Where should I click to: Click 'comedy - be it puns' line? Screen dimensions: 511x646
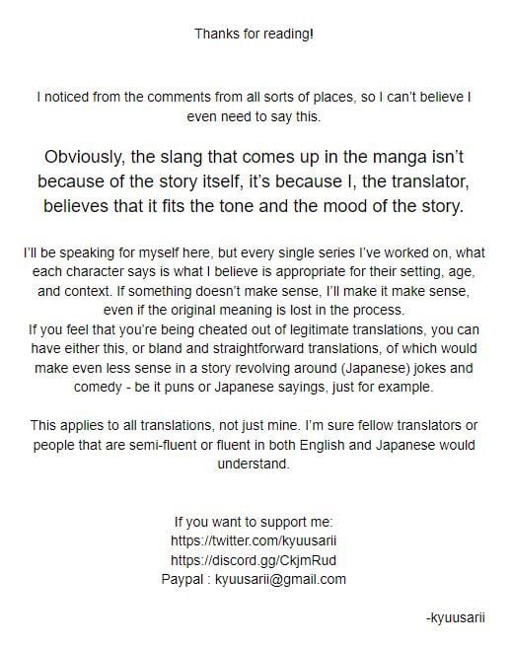pos(254,387)
